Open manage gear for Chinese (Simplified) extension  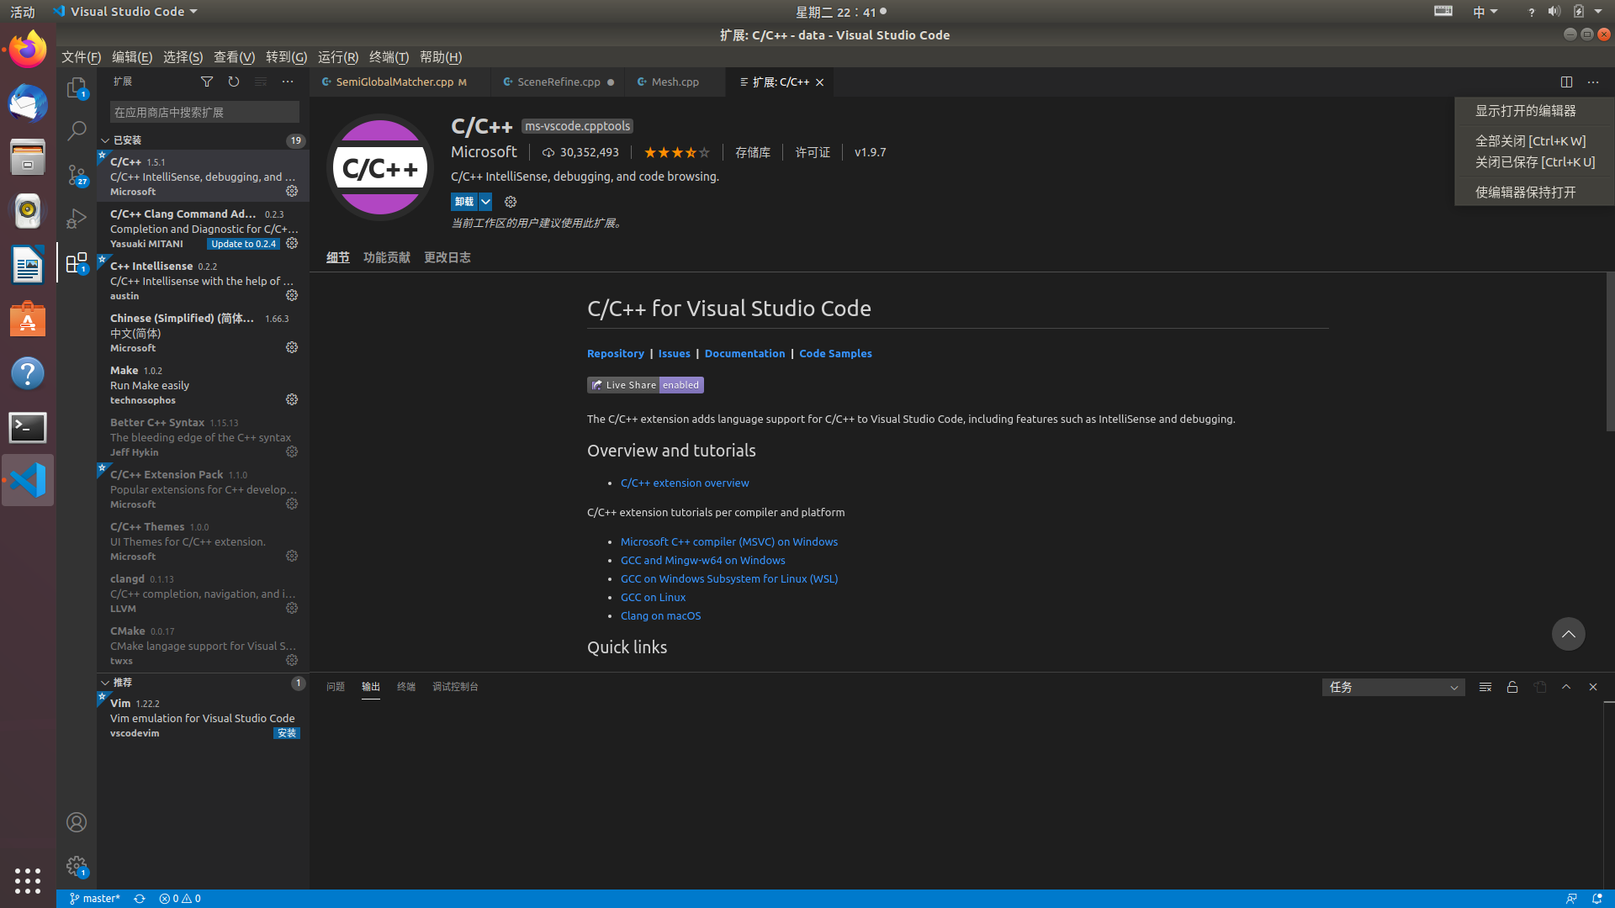coord(292,347)
